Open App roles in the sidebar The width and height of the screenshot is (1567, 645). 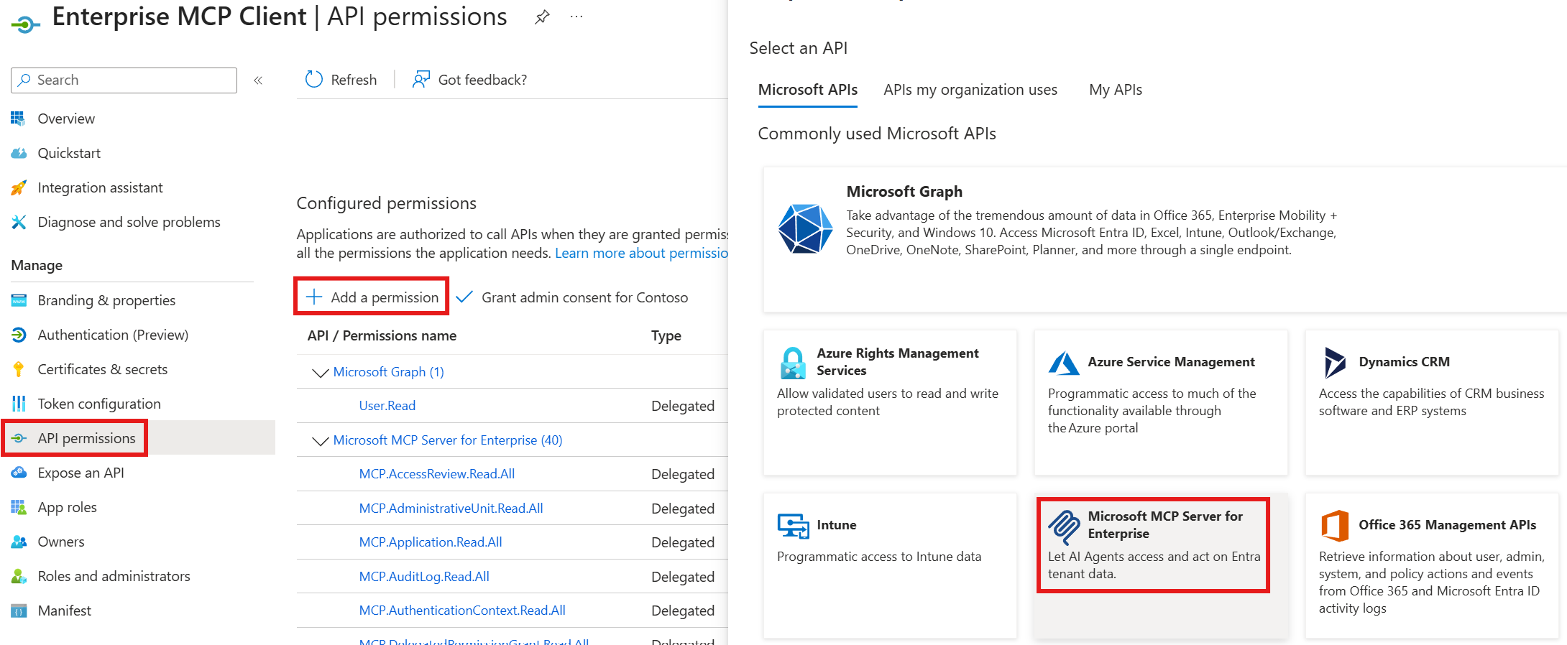pyautogui.click(x=68, y=507)
